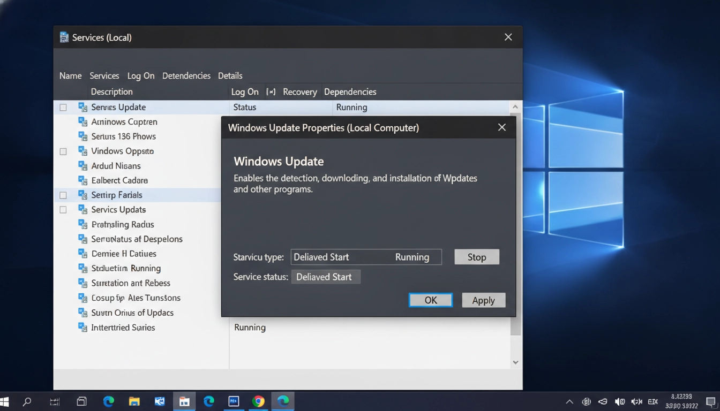Enable the Servics Updats checkbox
The width and height of the screenshot is (720, 411).
(63, 210)
